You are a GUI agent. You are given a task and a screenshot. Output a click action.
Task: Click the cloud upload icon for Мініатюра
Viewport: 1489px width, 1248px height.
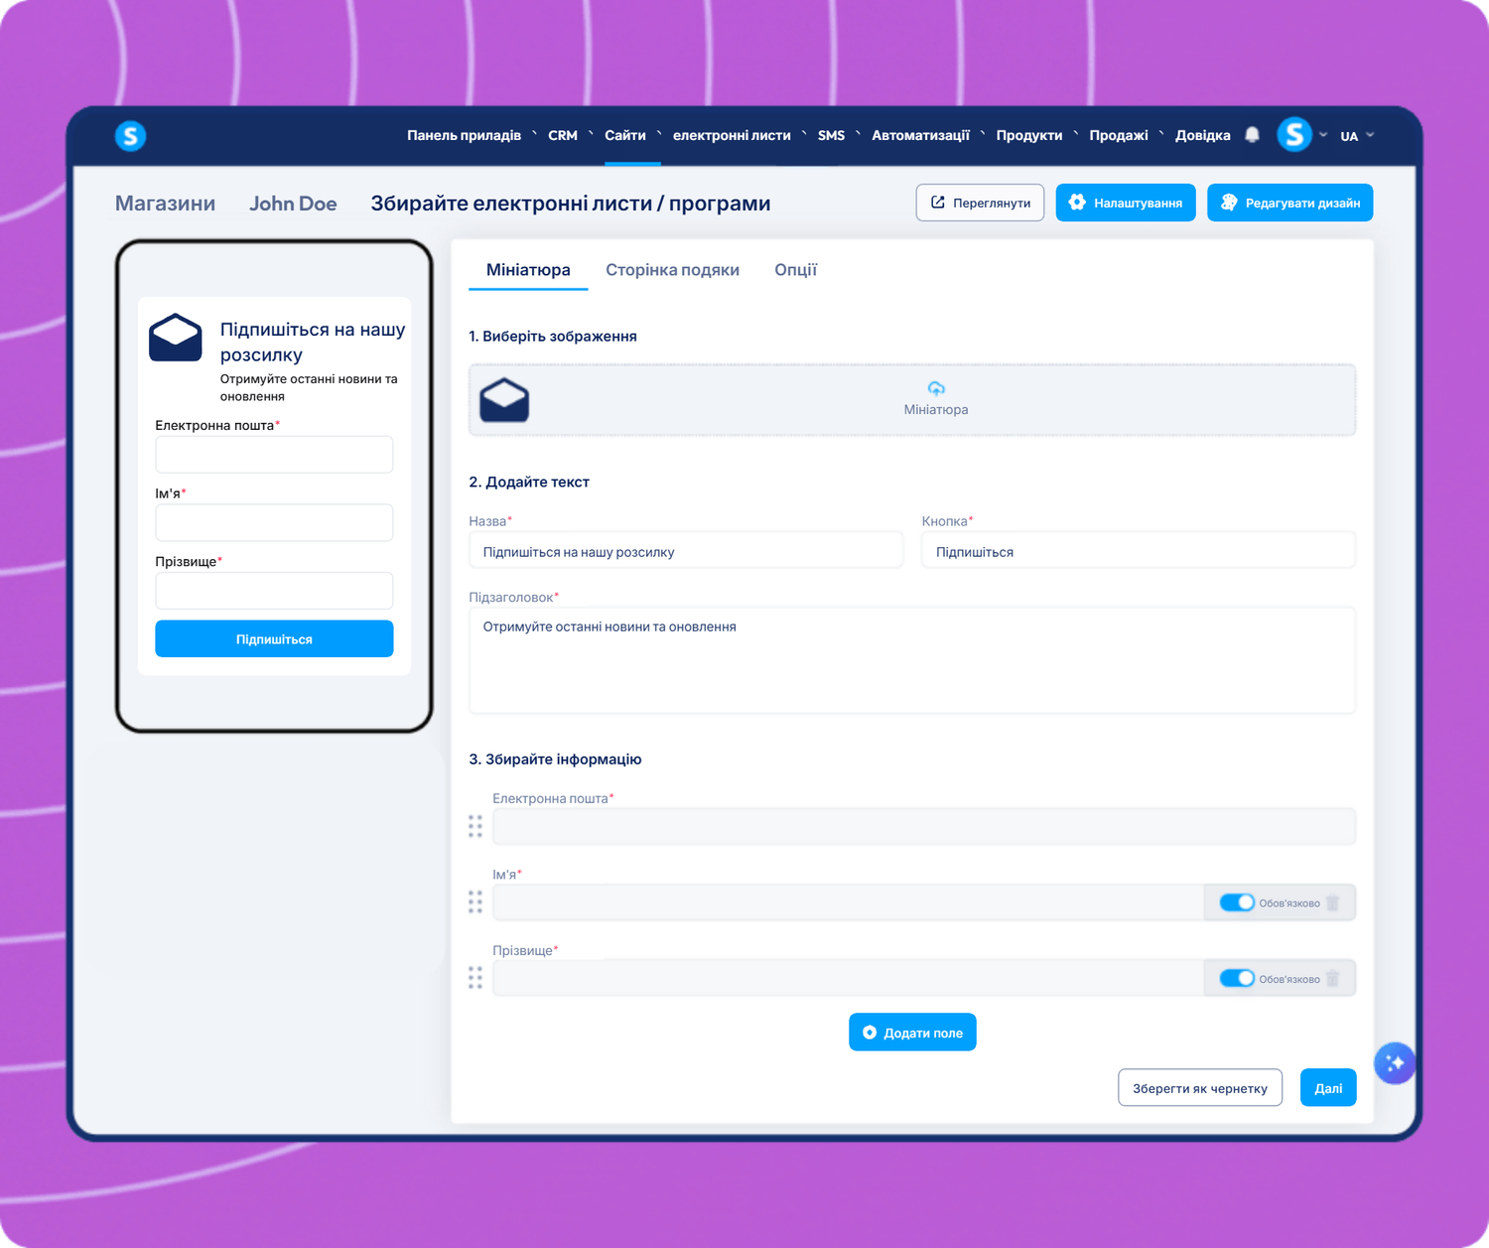point(936,388)
